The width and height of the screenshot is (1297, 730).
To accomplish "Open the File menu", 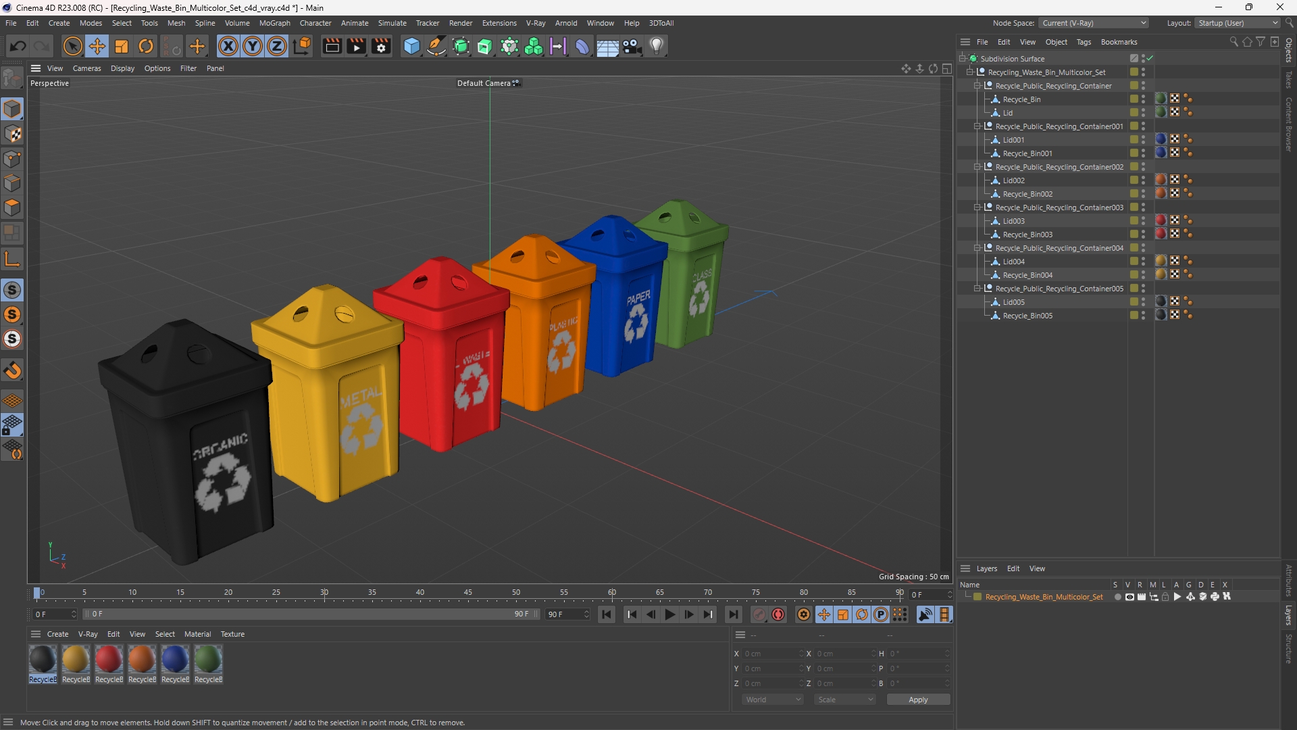I will (11, 23).
